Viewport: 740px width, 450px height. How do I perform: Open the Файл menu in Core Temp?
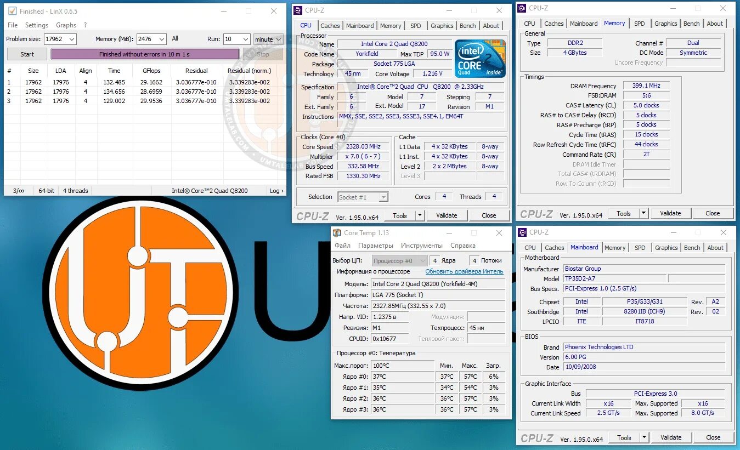click(343, 246)
